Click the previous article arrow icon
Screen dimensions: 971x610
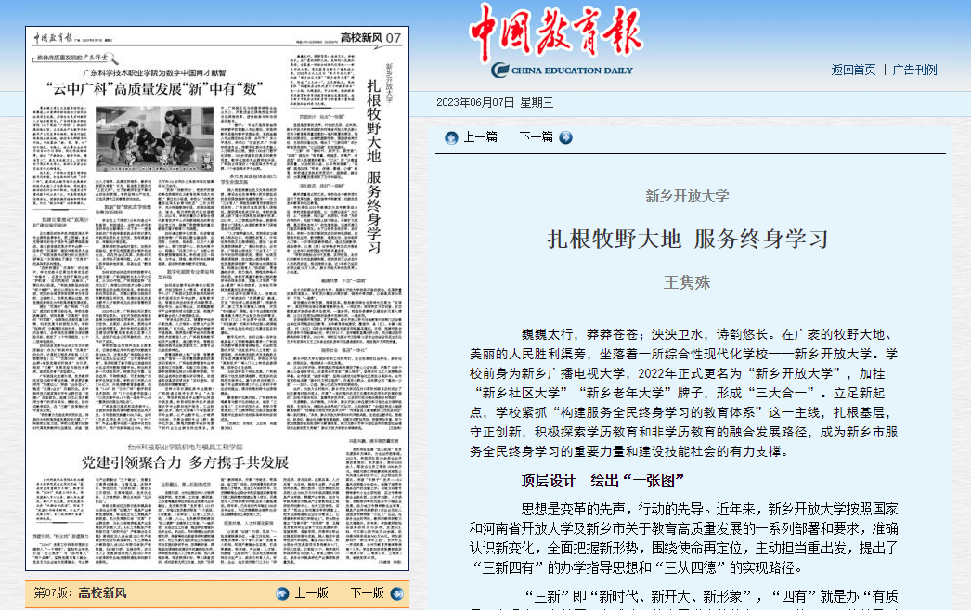[x=451, y=137]
